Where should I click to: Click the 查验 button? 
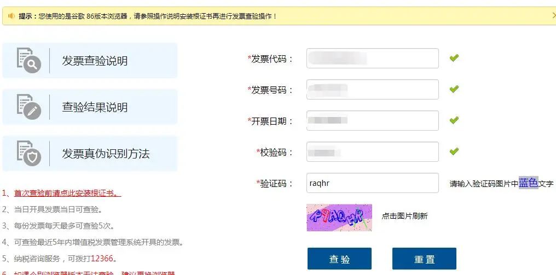[x=339, y=259]
